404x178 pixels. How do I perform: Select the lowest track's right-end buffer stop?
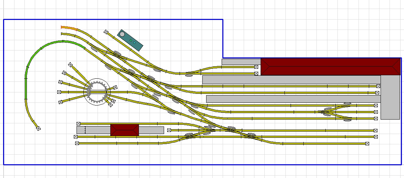(x=367, y=144)
